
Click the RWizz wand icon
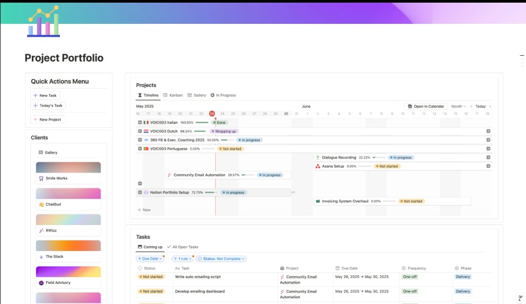(41, 231)
